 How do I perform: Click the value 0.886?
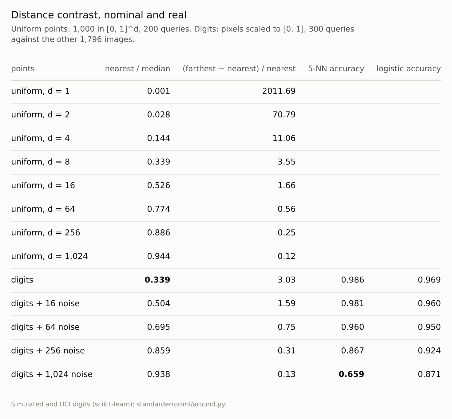(159, 233)
